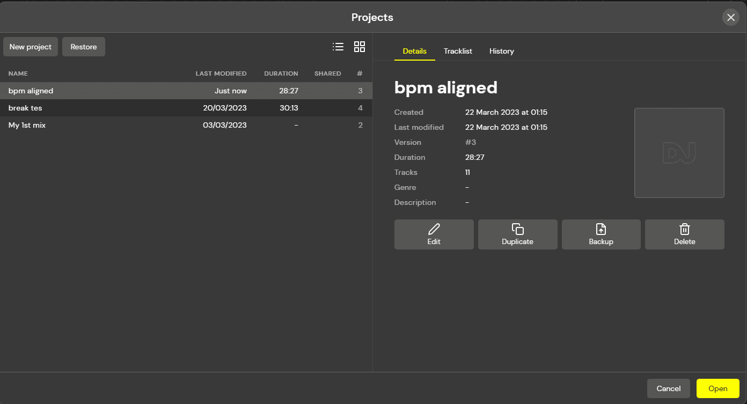
Task: Click the yellow Open button
Action: [x=718, y=388]
